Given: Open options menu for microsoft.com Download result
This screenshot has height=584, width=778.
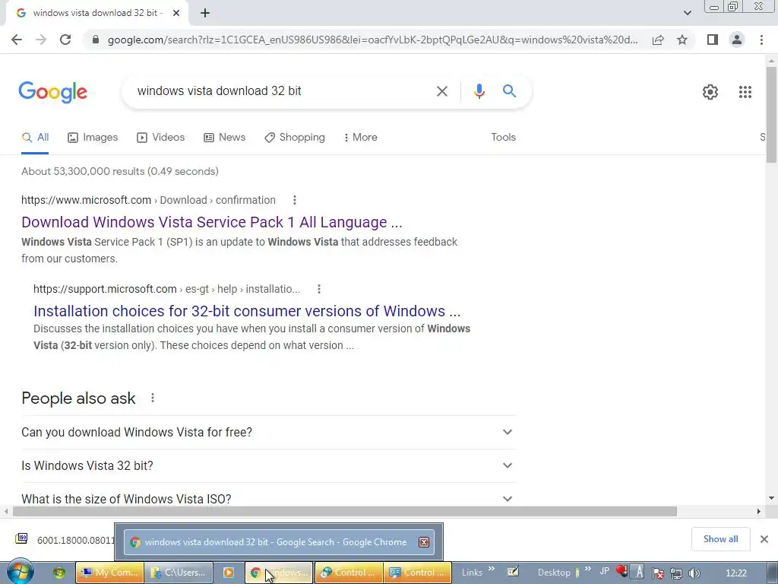Looking at the screenshot, I should [294, 200].
